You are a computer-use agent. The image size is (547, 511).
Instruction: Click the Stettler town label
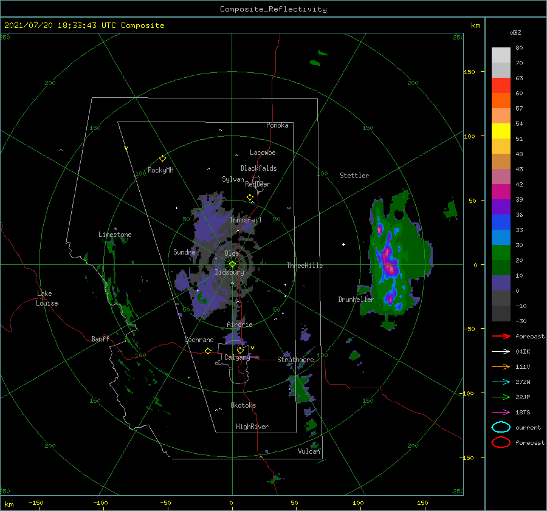pos(354,176)
